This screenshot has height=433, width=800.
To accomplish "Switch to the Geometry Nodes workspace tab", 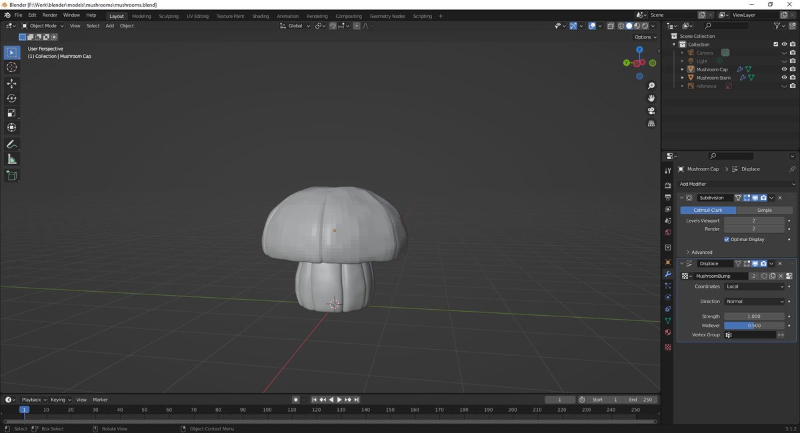I will (x=387, y=16).
